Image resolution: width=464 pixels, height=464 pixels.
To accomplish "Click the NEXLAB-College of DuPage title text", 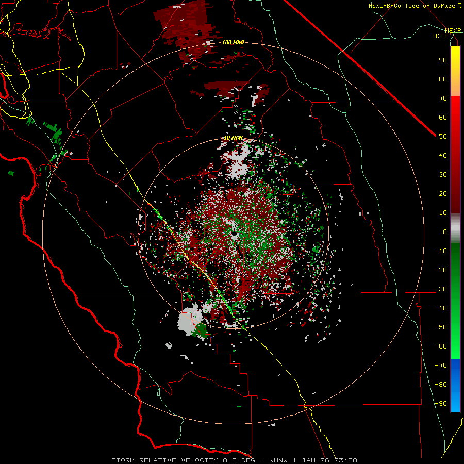I will [x=411, y=6].
